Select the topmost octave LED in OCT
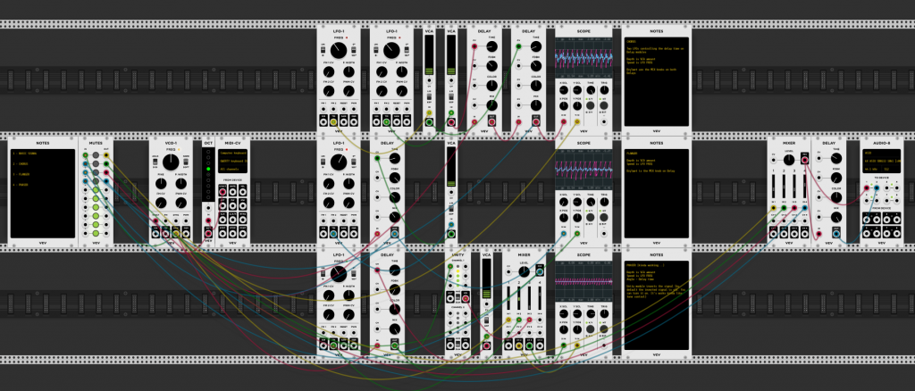The width and height of the screenshot is (915, 391). tap(208, 152)
